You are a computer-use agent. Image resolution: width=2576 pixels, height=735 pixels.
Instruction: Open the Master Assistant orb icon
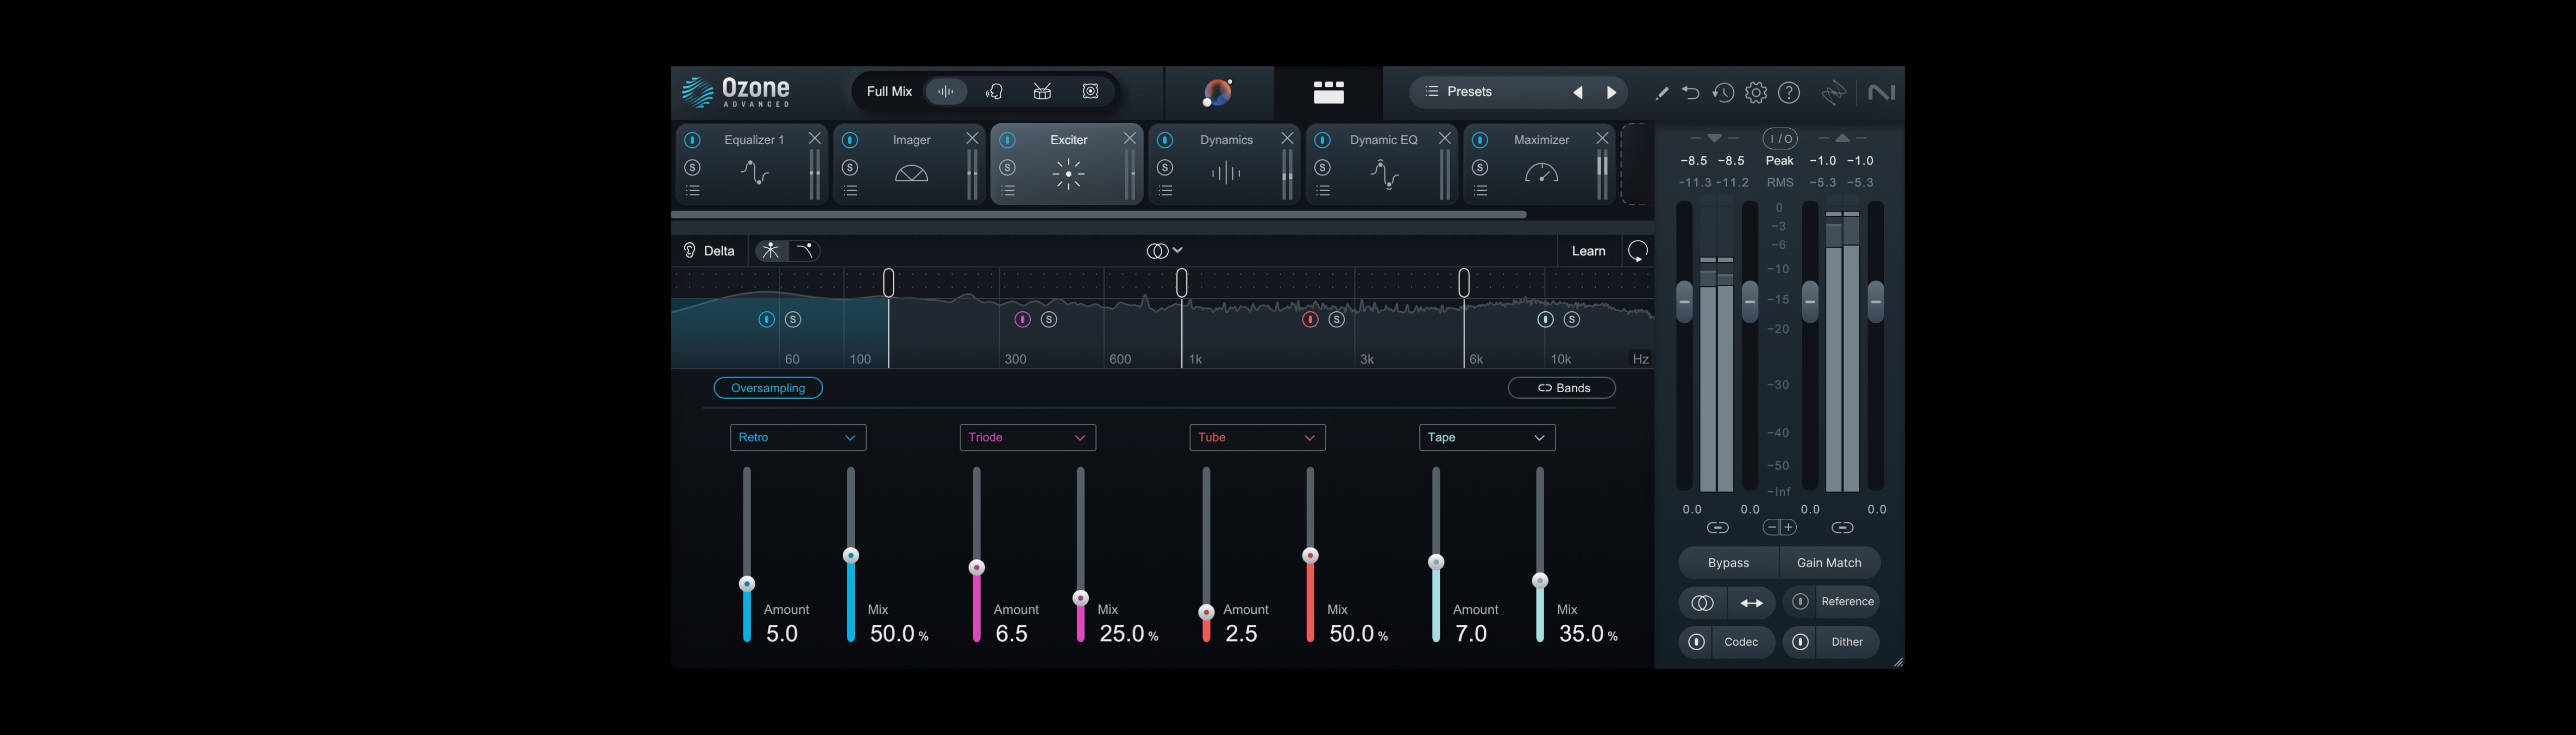point(1218,93)
